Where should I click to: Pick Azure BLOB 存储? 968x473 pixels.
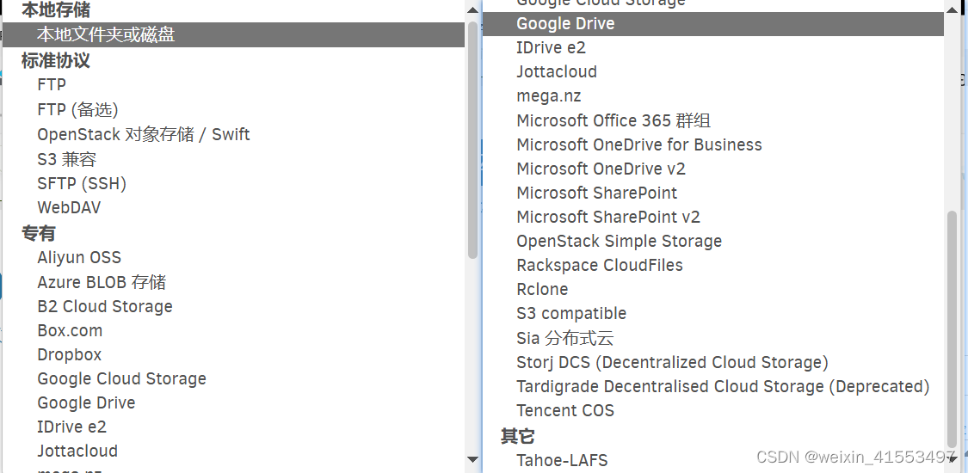102,282
